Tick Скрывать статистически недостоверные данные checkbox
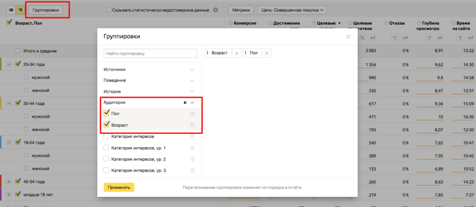 tap(108, 10)
